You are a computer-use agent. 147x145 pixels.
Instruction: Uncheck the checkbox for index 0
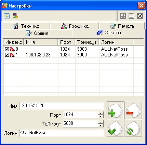[7, 49]
